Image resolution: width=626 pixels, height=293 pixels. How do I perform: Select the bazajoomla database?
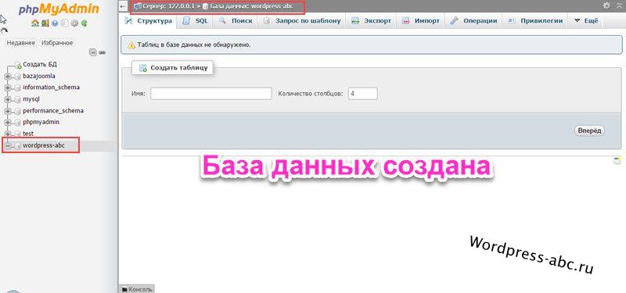39,76
